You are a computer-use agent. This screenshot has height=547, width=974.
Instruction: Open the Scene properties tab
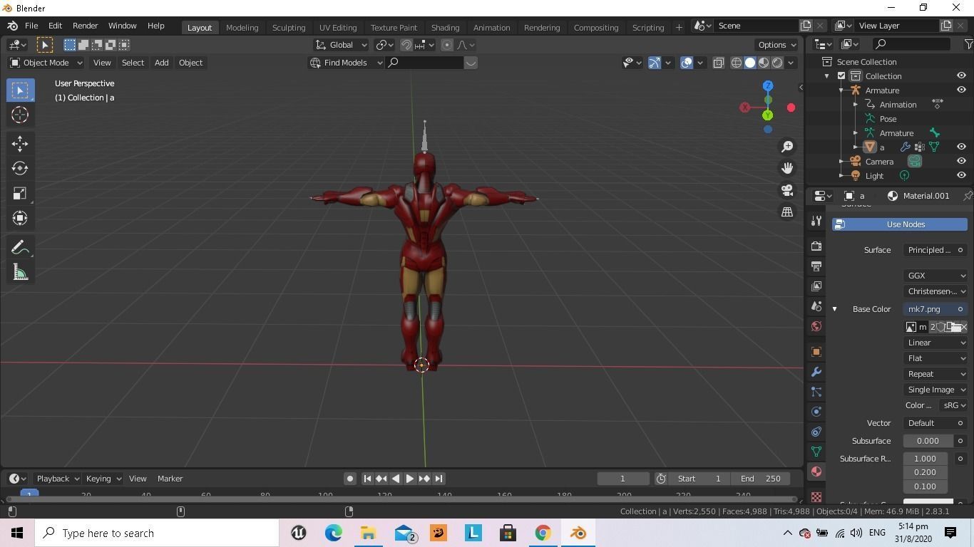(816, 306)
